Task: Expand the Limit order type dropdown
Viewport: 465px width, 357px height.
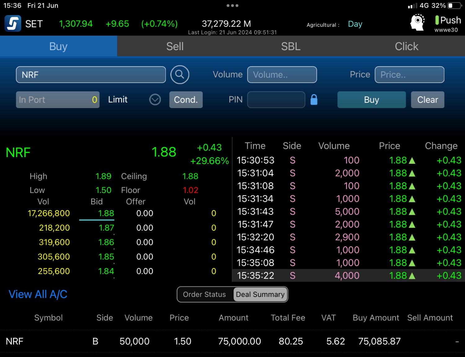Action: point(155,100)
